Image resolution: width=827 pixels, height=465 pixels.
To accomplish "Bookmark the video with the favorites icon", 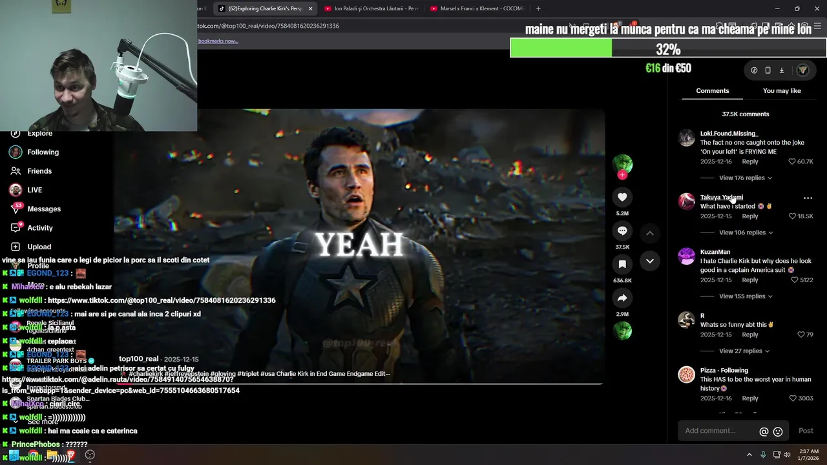I will pos(622,264).
